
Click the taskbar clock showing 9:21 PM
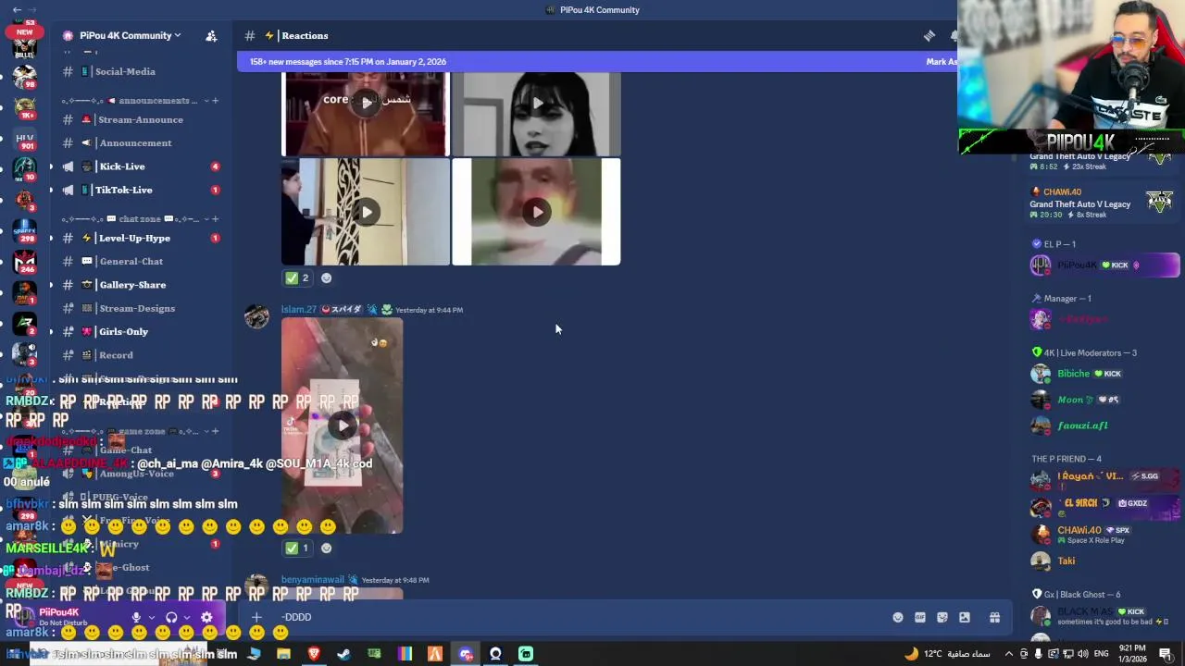(x=1132, y=654)
